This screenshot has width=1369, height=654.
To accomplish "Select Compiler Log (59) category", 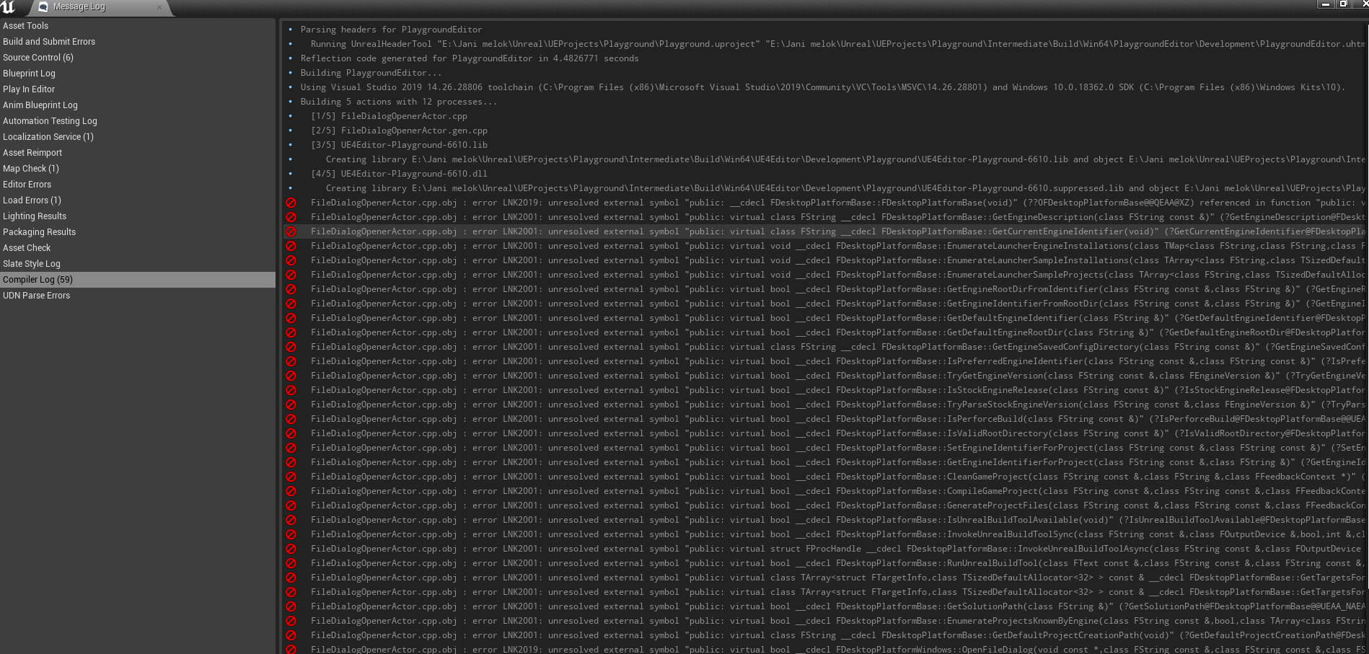I will pos(38,280).
